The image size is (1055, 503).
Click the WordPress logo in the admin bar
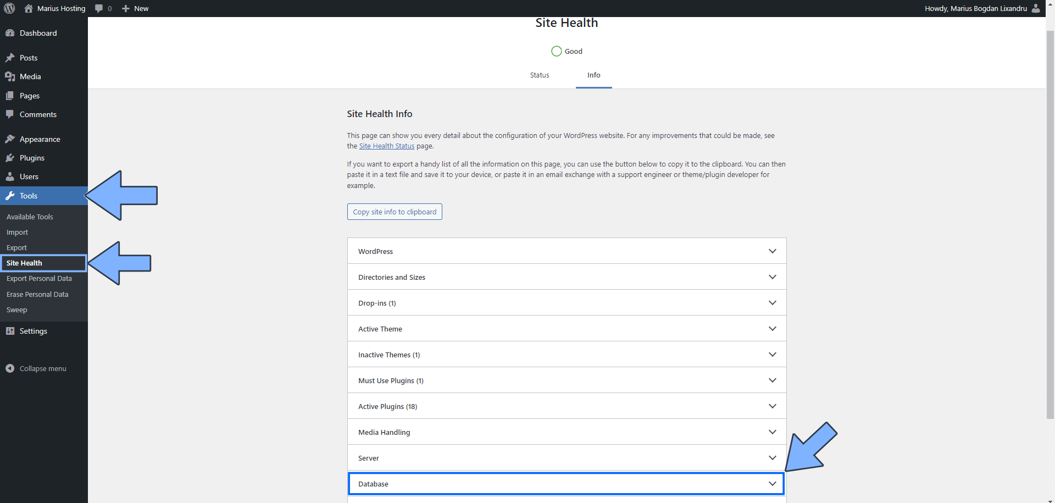(x=9, y=8)
